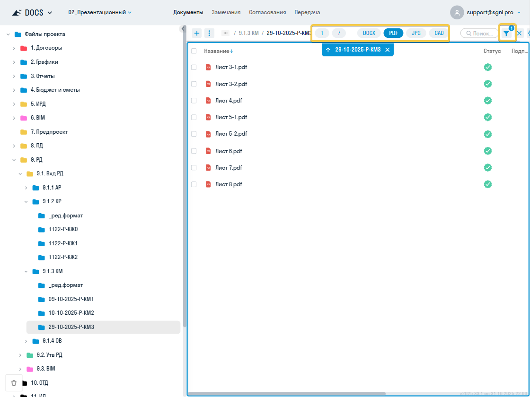530x397 pixels.
Task: Open the trash bin icon
Action: pos(14,383)
